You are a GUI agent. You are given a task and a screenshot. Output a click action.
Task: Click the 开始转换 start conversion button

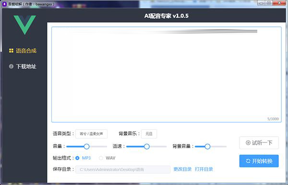tap(259, 161)
